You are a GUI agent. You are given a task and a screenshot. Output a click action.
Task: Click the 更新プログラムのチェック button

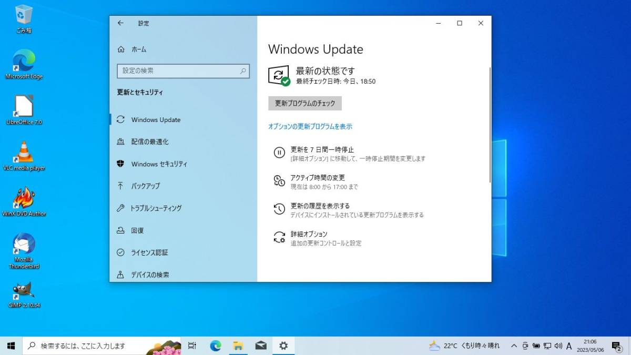305,104
